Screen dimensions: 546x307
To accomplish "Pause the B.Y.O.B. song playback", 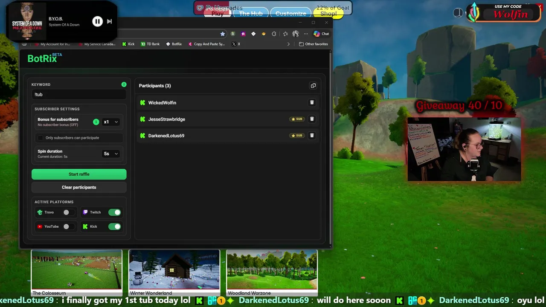I will coord(97,21).
